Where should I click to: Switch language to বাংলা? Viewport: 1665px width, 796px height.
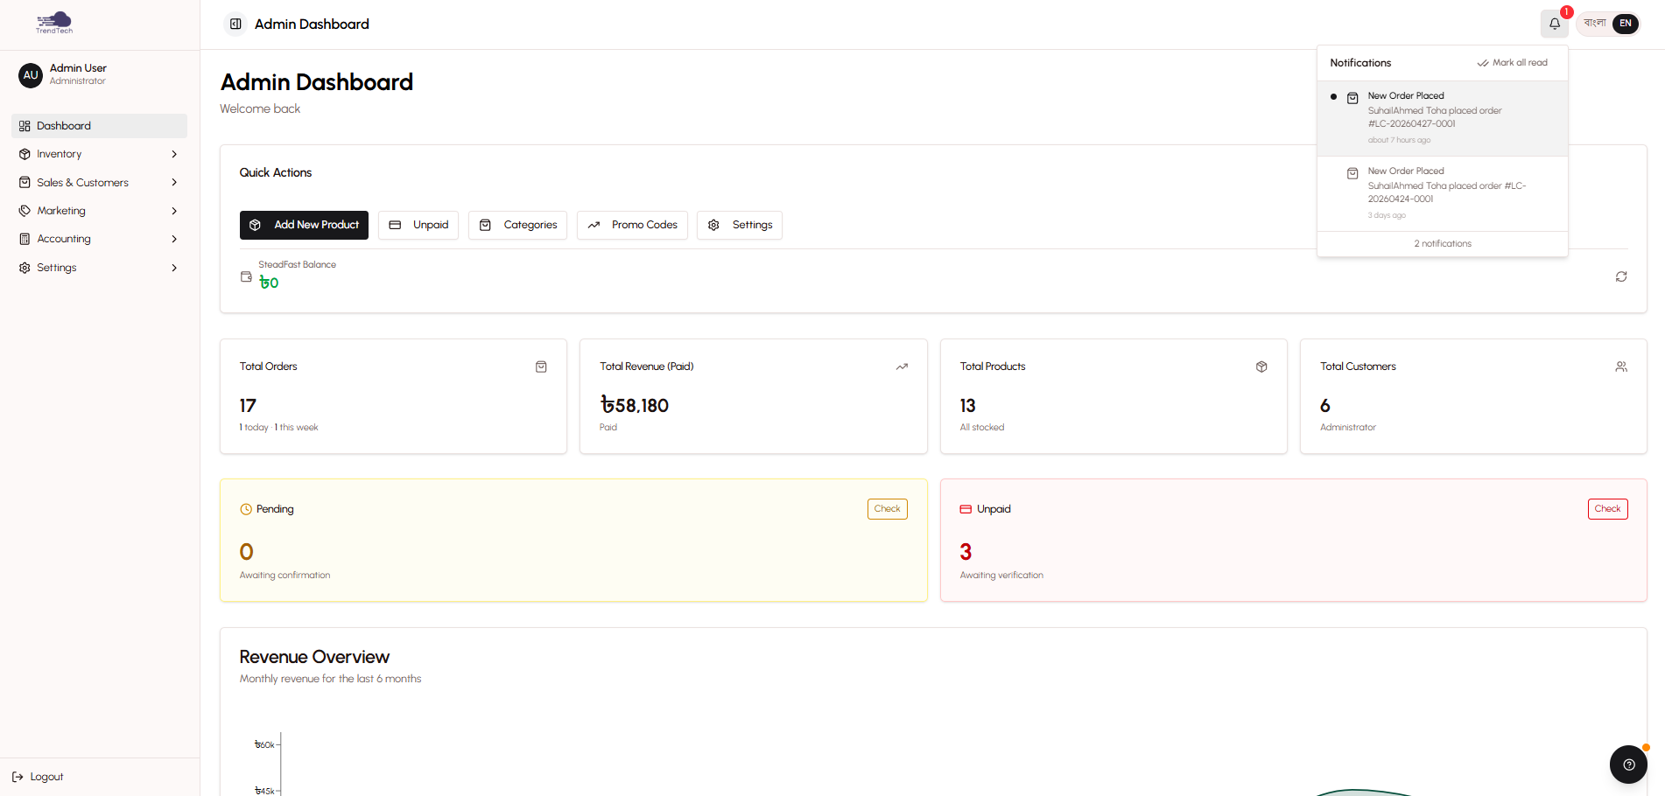(1593, 24)
